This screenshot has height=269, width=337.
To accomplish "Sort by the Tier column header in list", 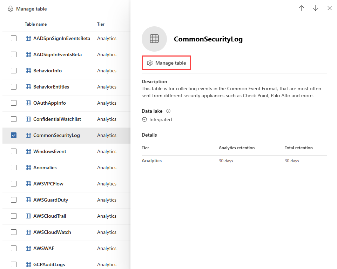I will pyautogui.click(x=101, y=24).
